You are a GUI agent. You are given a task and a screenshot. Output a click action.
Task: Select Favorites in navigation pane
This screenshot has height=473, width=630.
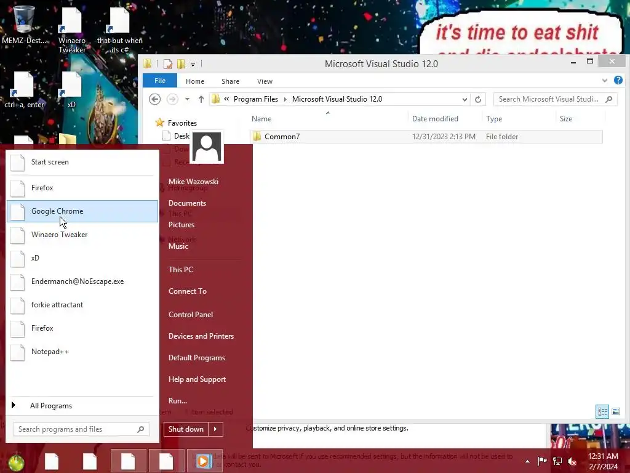(x=182, y=123)
